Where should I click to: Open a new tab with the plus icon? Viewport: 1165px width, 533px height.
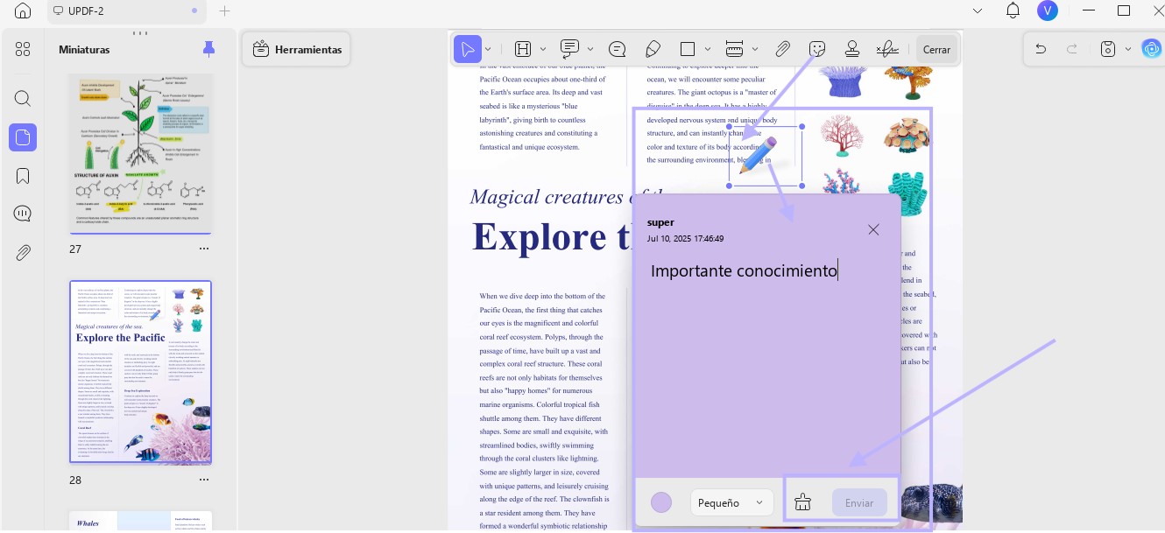point(225,11)
